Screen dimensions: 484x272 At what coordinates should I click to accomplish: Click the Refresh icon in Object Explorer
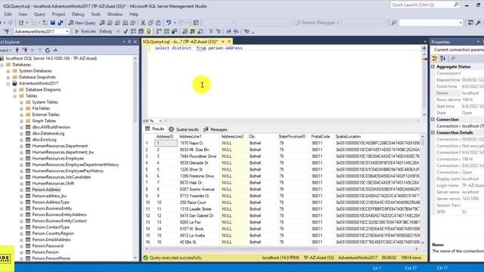point(47,51)
